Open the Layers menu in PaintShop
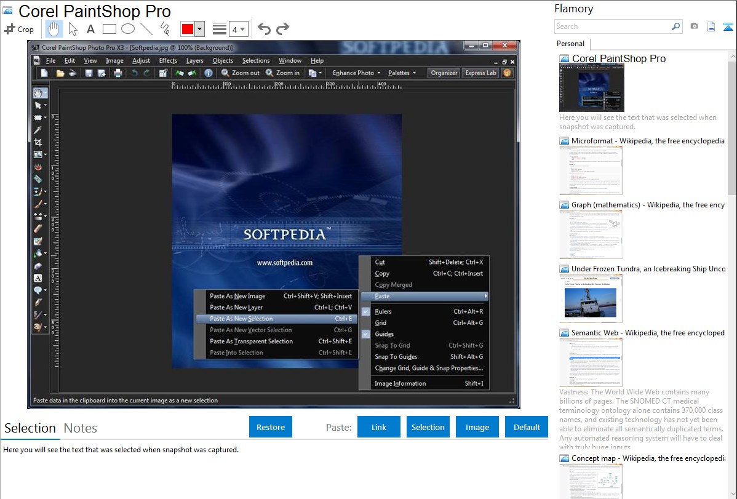Viewport: 737px width, 499px height. pos(194,61)
